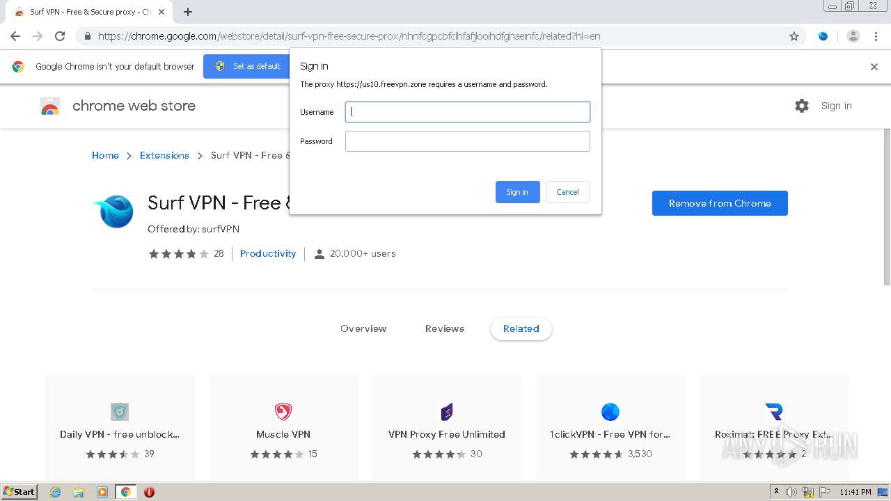Open the Daily VPN - free unblock card title
The image size is (891, 501).
pos(120,434)
